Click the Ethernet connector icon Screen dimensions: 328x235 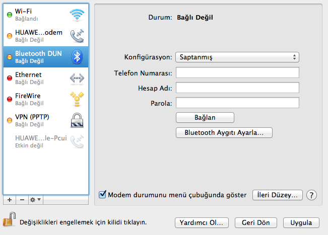coord(77,78)
